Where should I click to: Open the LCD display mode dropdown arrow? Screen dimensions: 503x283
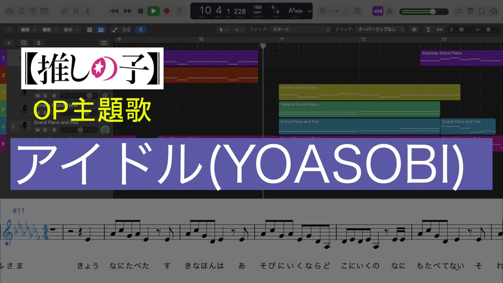pos(310,11)
